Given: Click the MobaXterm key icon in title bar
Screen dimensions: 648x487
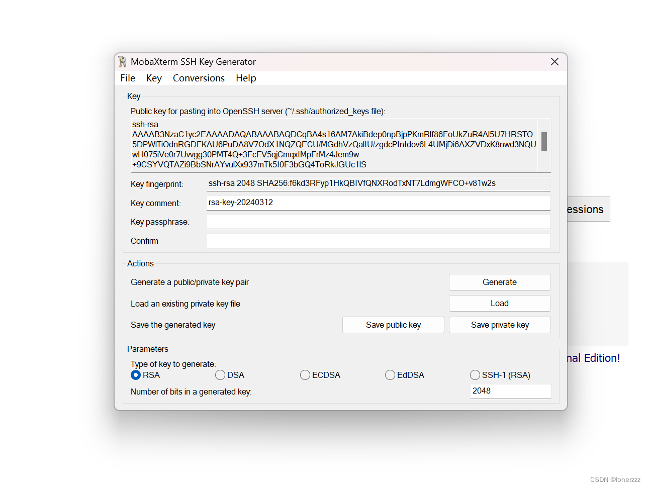Looking at the screenshot, I should 121,61.
